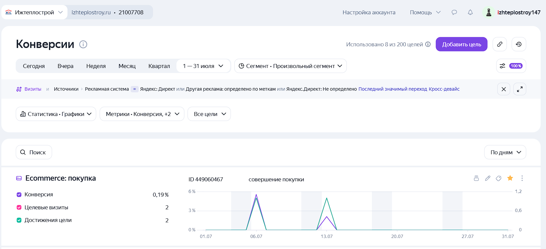Open report history clock icon
Screen dimensions: 546x249
519,44
